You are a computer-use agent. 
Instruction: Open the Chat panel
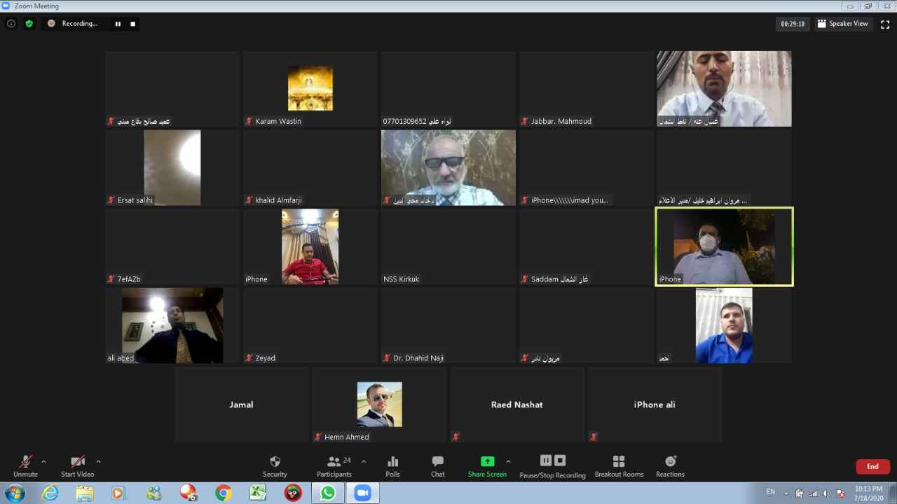[x=437, y=461]
